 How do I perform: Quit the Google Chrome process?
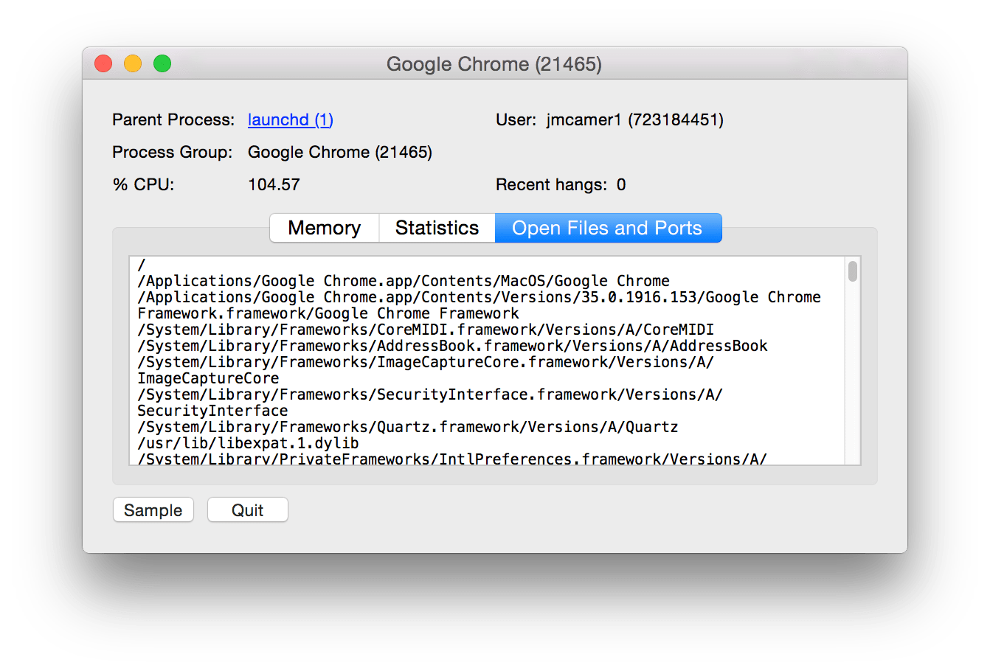pos(247,510)
